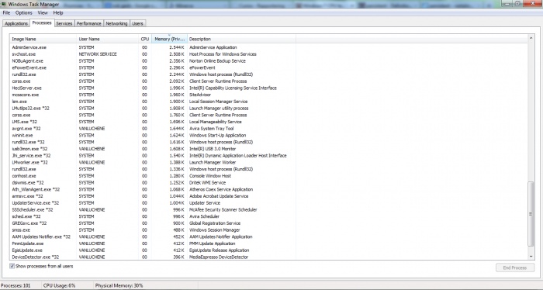The width and height of the screenshot is (543, 290).
Task: Select the HeciServer.exe process
Action: point(268,88)
